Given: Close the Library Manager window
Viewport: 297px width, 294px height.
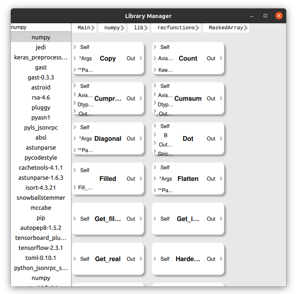Looking at the screenshot, I should [279, 16].
